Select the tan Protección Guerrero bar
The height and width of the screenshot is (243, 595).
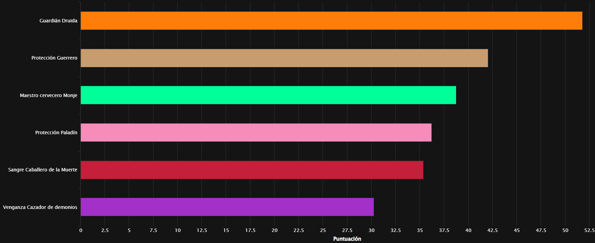click(284, 58)
